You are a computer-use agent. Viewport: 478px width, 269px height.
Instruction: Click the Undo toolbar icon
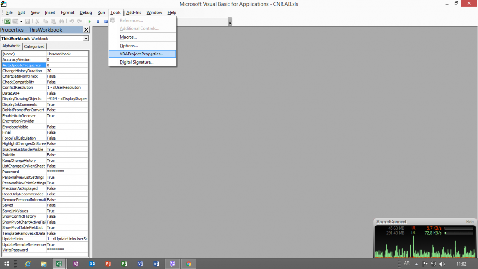[x=71, y=22]
